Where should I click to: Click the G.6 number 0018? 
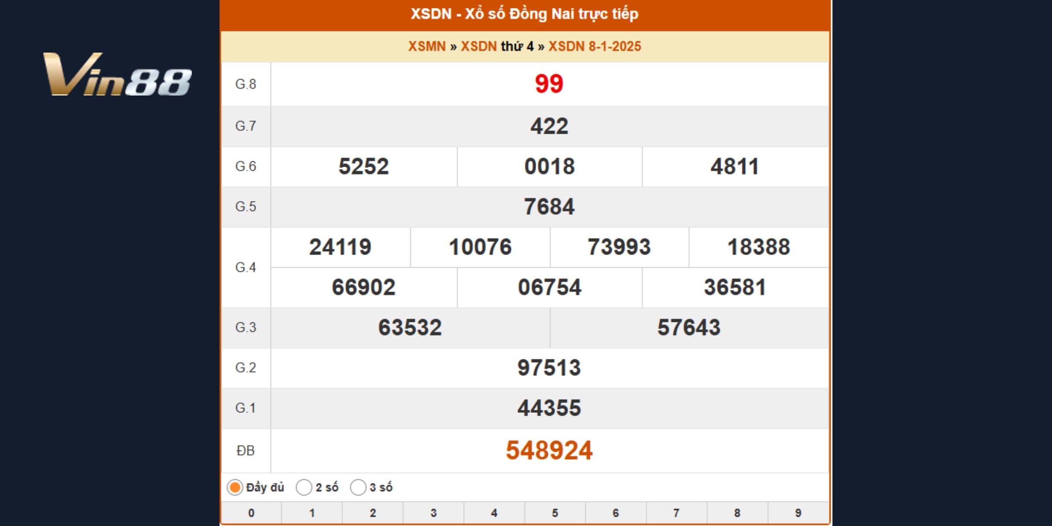coord(549,167)
